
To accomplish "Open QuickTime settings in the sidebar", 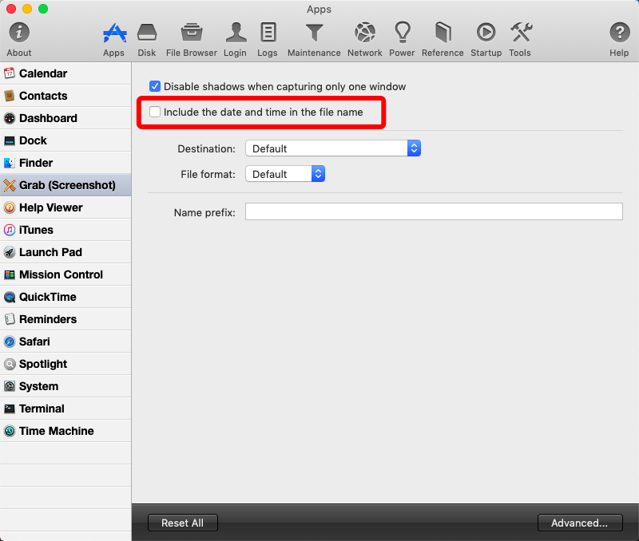I will tap(65, 297).
